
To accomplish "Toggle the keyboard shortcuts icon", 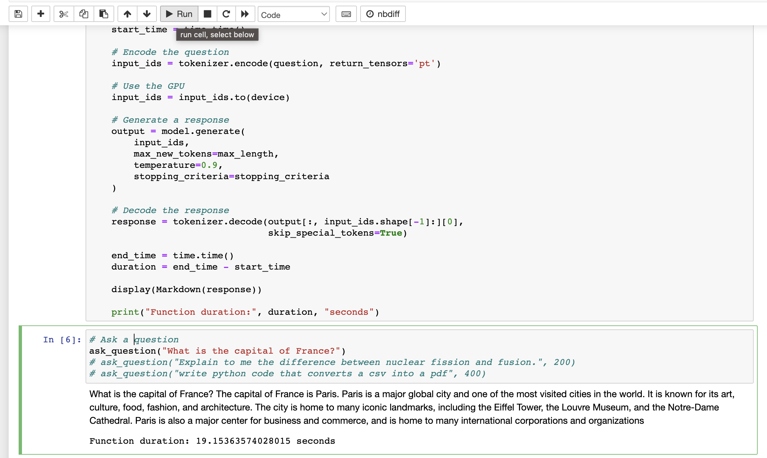I will (346, 14).
